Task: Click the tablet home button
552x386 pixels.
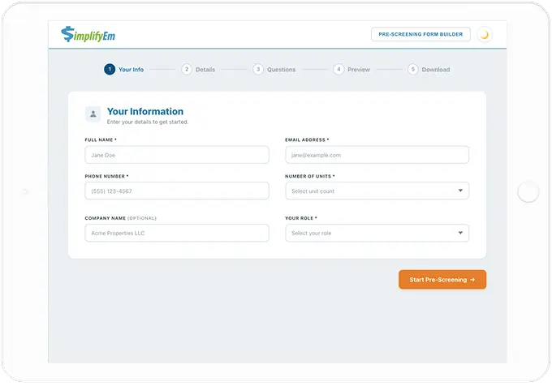Action: tap(528, 191)
